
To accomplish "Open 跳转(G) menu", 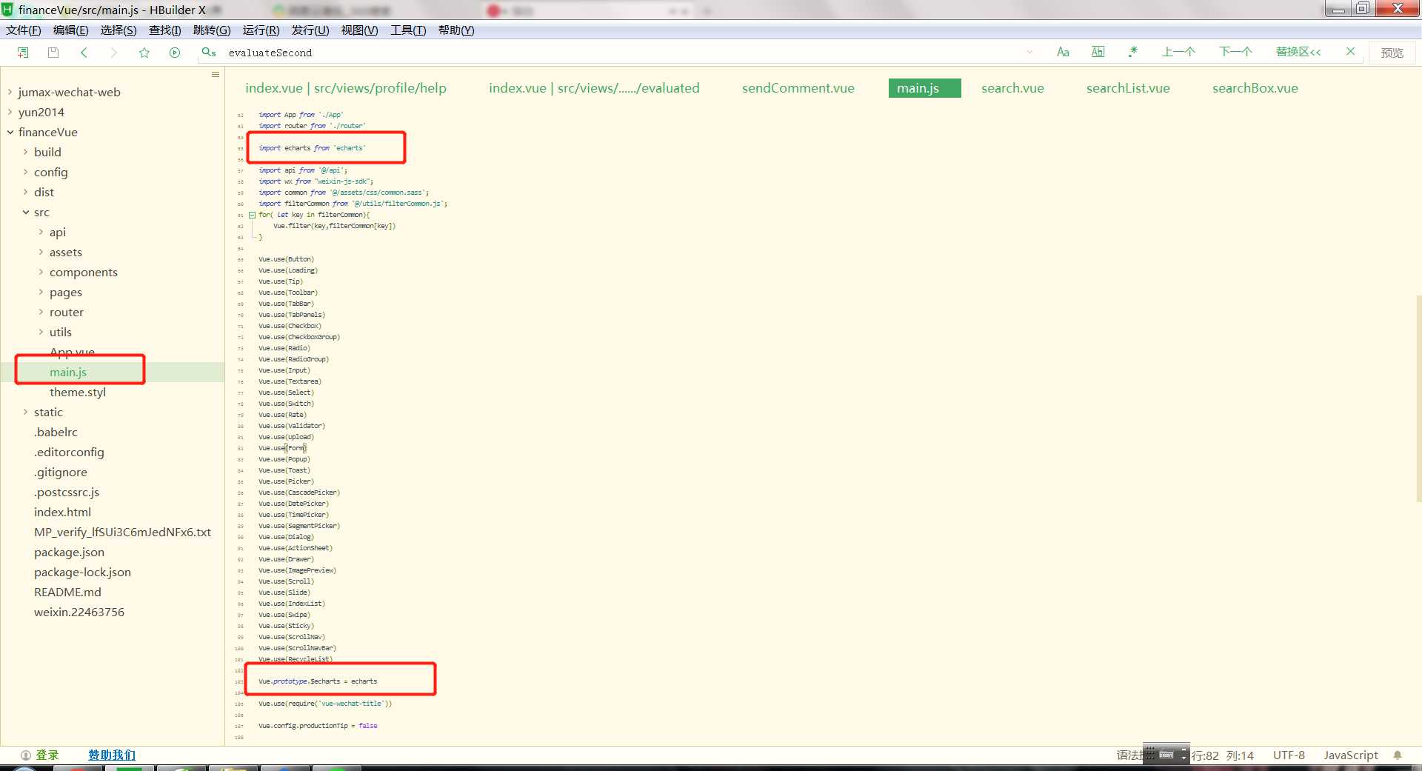I will click(212, 30).
